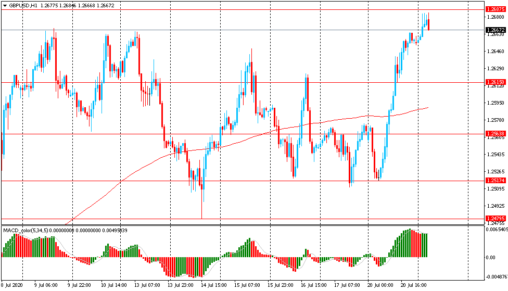The image size is (508, 291).
Task: Click the 15 Jul 23:00 time label
Action: 281,285
